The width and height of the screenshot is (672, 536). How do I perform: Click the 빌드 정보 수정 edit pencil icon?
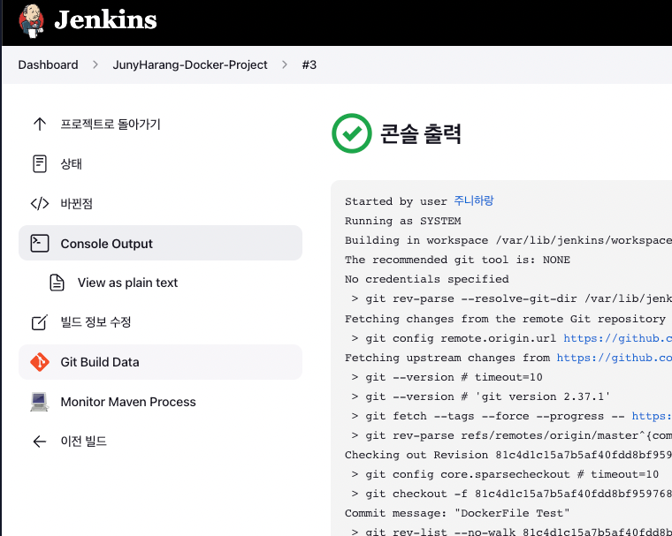(x=40, y=322)
